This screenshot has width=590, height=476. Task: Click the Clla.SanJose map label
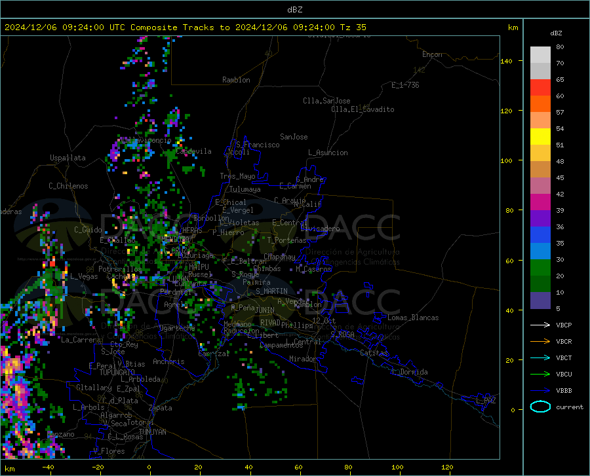(x=326, y=101)
